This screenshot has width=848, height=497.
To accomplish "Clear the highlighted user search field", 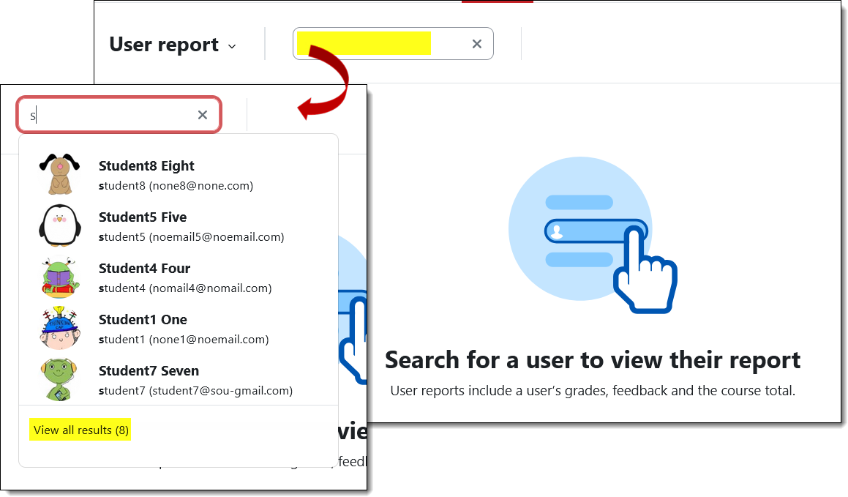I will 476,44.
